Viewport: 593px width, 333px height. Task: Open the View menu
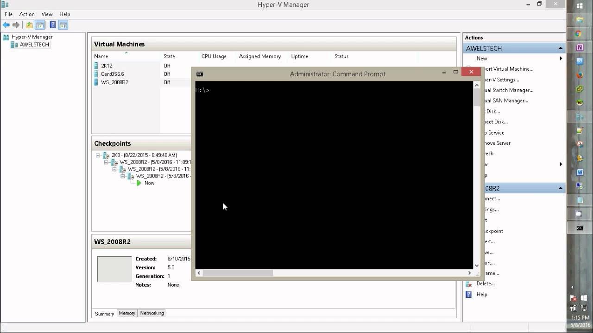point(47,14)
